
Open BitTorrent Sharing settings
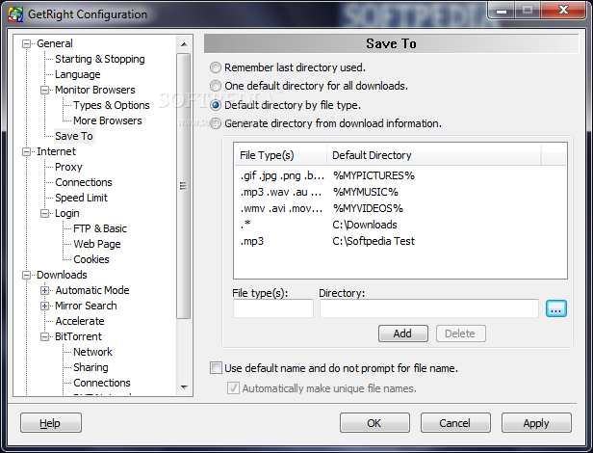click(x=90, y=367)
